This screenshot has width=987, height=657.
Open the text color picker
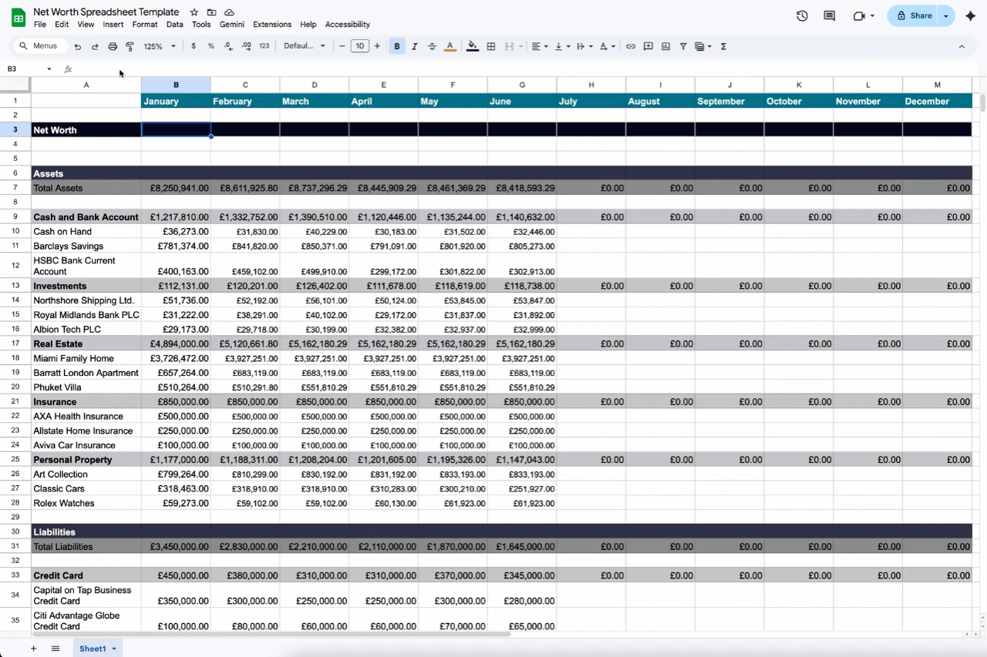click(450, 46)
